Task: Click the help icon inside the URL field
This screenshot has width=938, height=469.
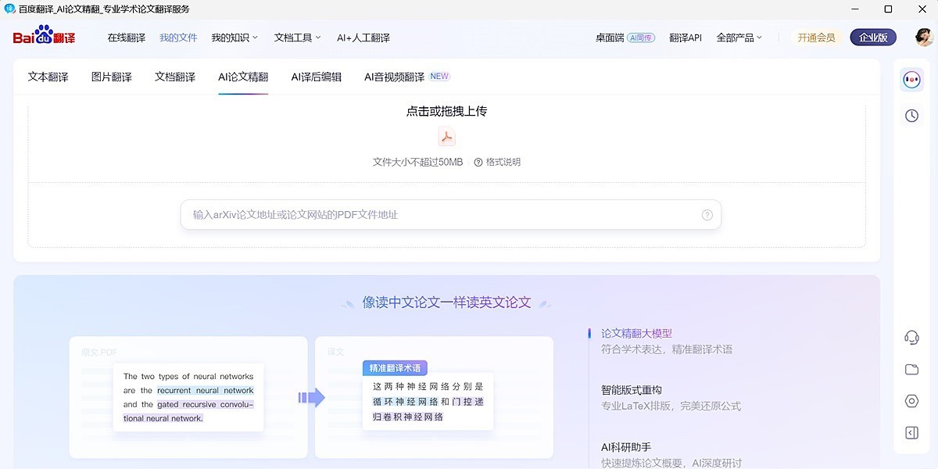Action: point(707,214)
